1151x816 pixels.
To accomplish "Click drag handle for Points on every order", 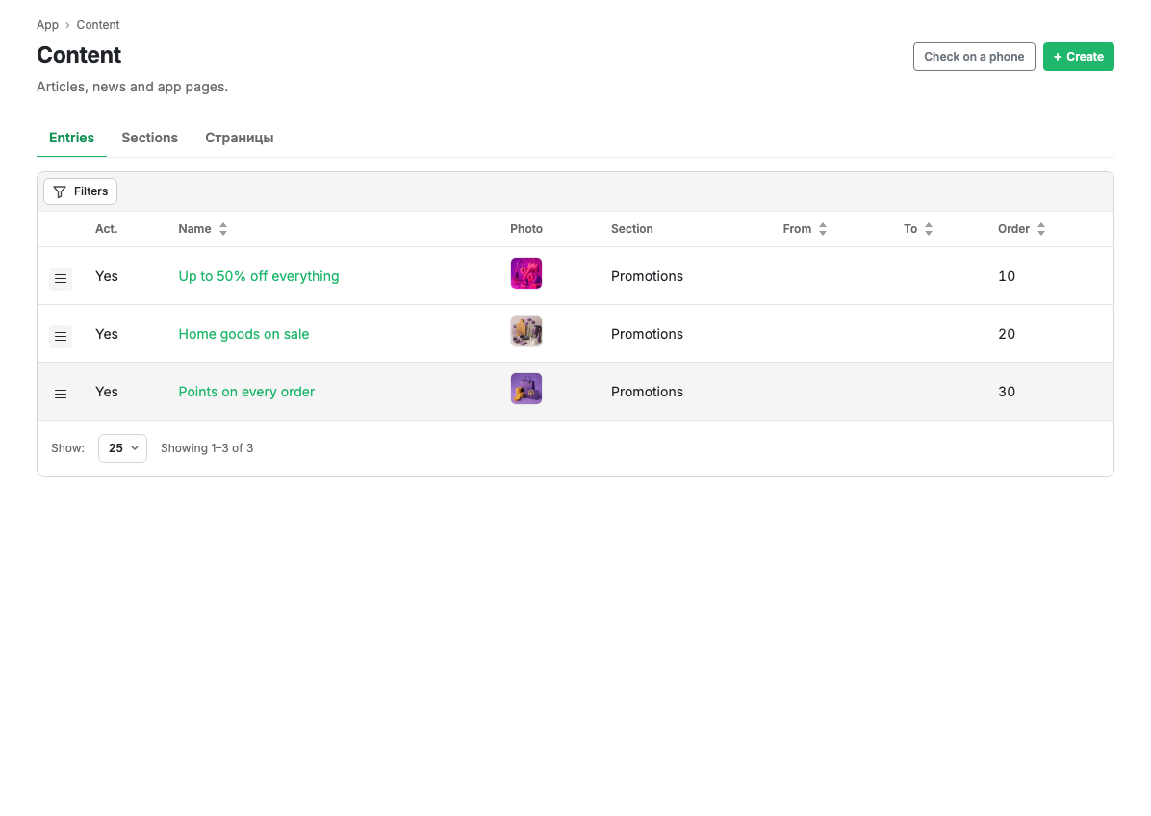I will point(61,395).
